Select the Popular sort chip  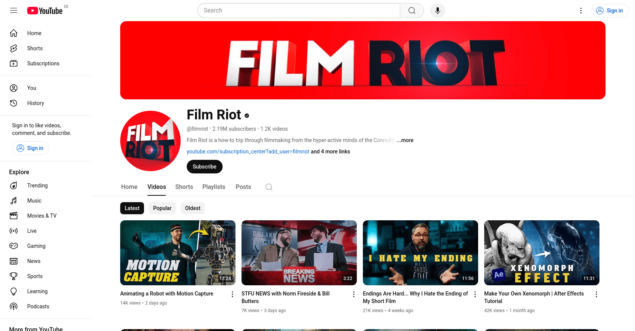coord(162,208)
